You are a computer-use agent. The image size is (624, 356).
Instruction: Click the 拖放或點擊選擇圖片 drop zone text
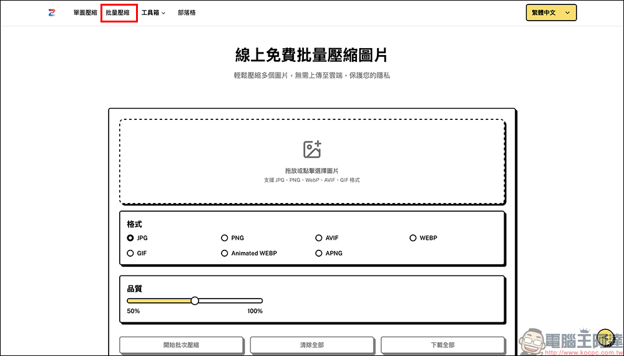[x=312, y=171]
